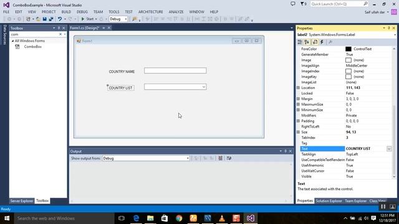Expand the MaximumSize property
The image size is (399, 224).
[298, 105]
